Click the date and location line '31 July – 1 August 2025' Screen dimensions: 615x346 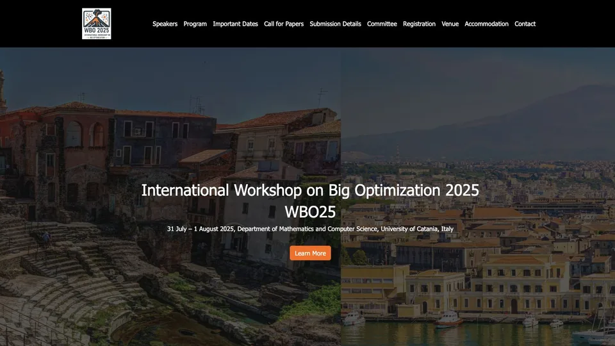click(310, 229)
